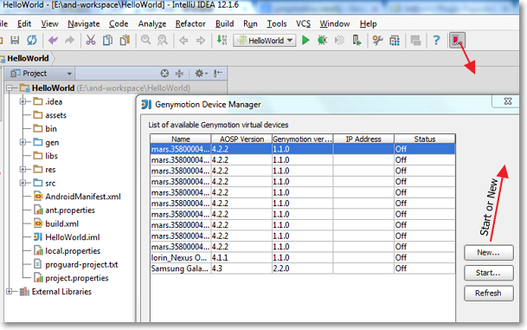Click Hide Project panel icon

[218, 74]
